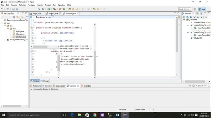Toggle Sort in Outline toolbar

187,17
